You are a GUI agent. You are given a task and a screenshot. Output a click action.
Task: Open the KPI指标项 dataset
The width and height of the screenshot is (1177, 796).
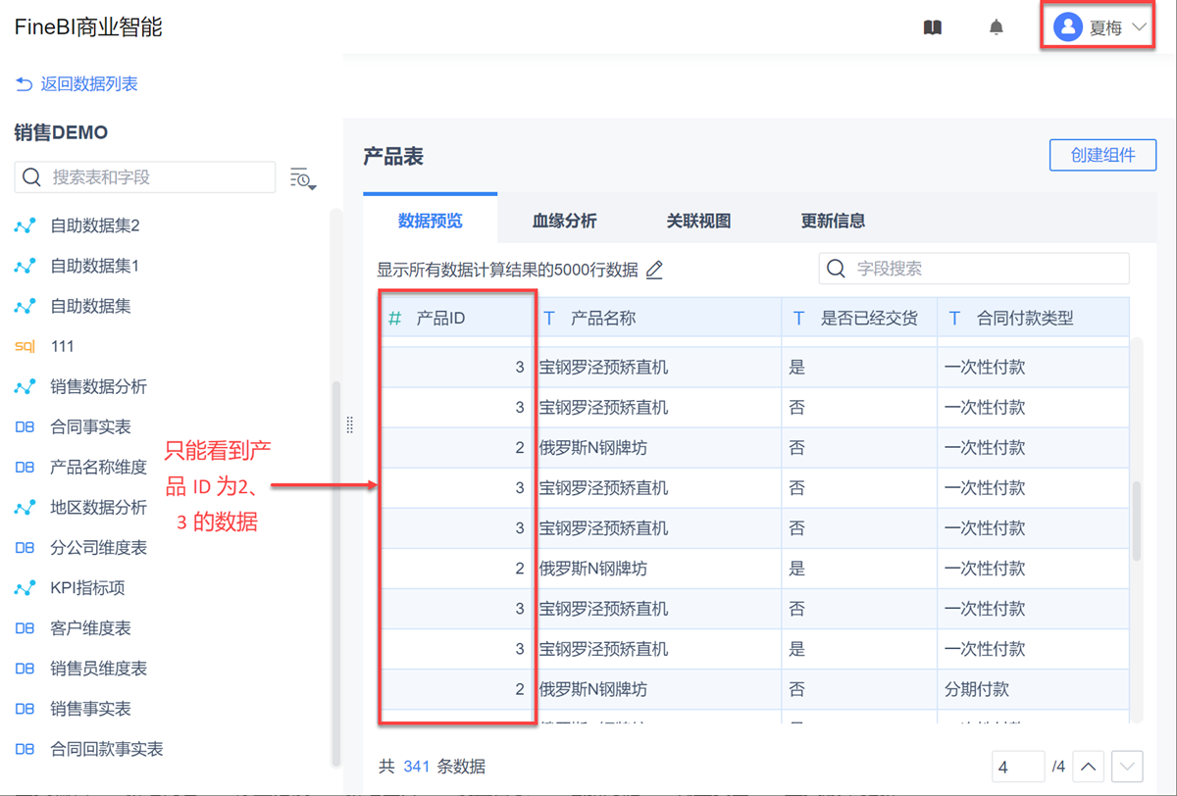[87, 588]
